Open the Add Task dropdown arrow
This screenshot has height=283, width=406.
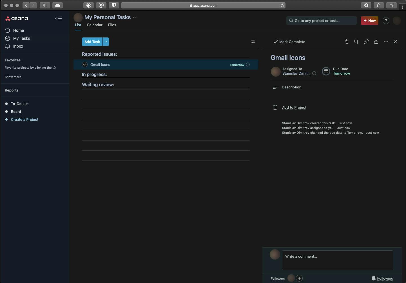click(106, 42)
